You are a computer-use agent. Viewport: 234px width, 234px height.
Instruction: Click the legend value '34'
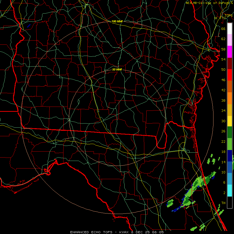point(223,111)
